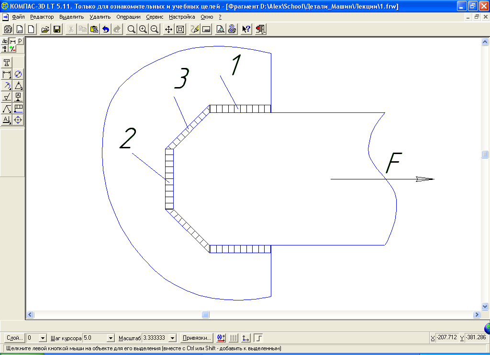The image size is (490, 355).
Task: Click the question-mark help stamp icon
Action: click(232, 29)
